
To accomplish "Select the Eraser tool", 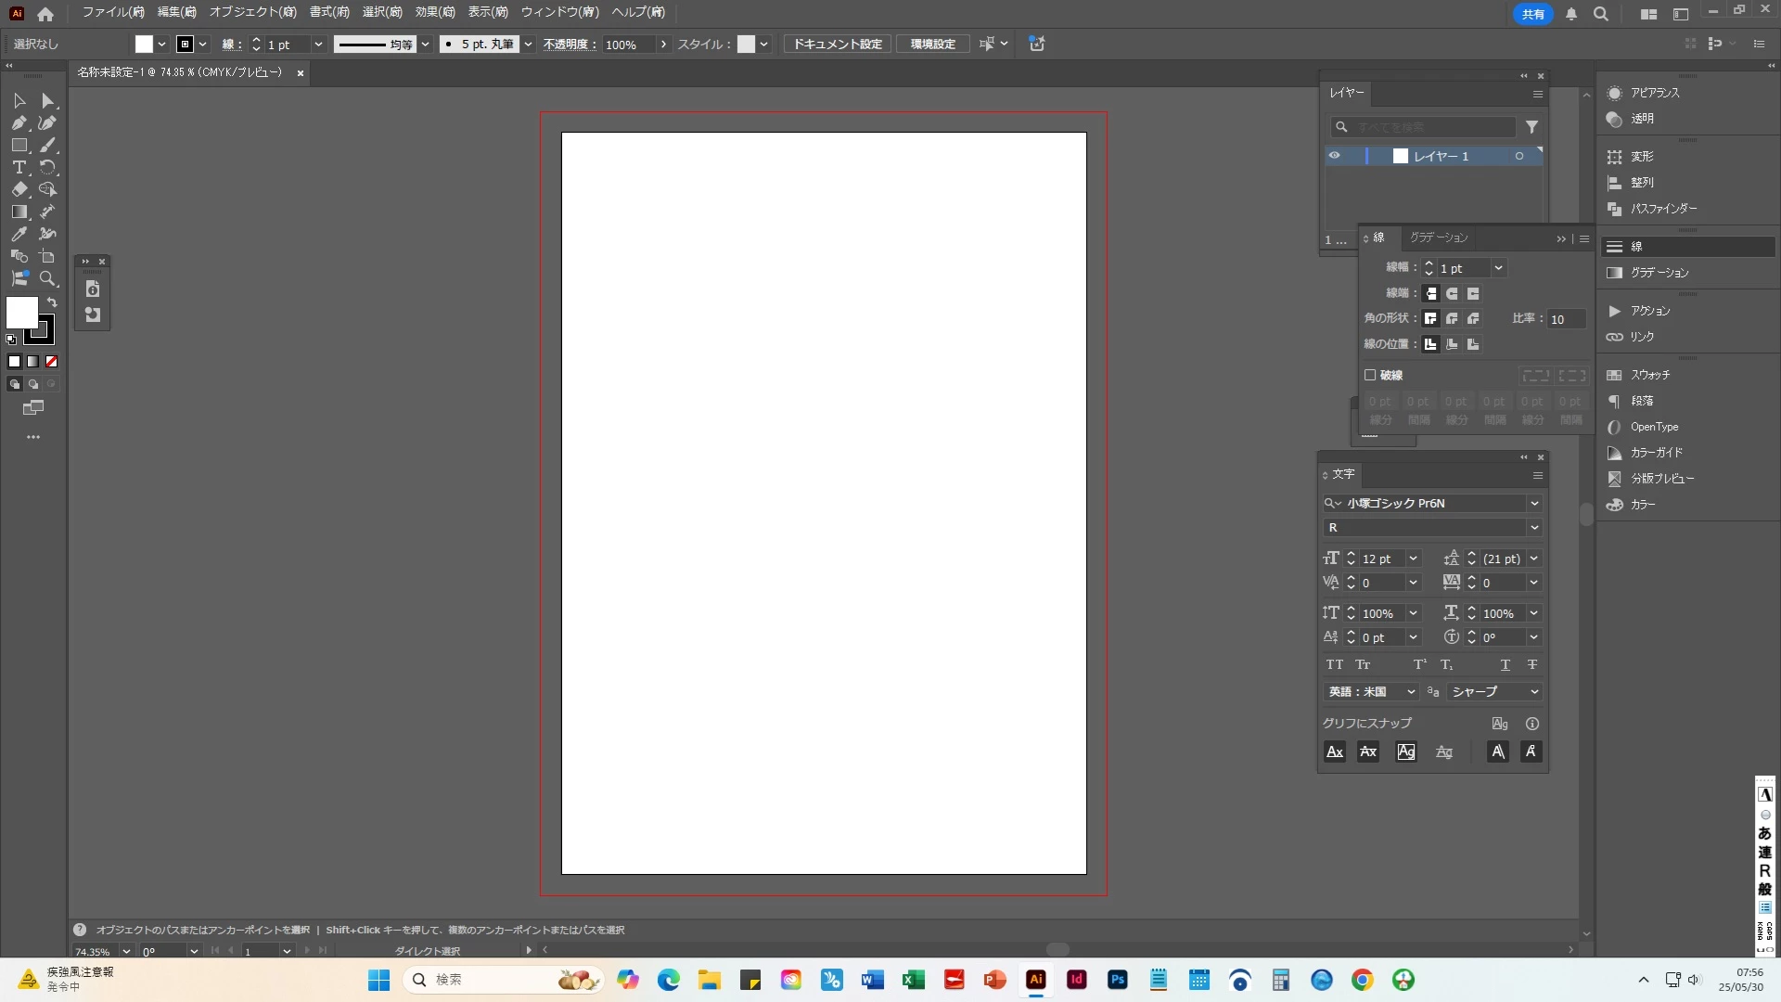I will click(19, 189).
